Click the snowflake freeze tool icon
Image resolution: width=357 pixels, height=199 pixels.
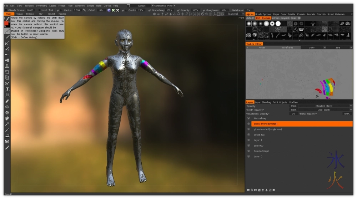coord(7,113)
